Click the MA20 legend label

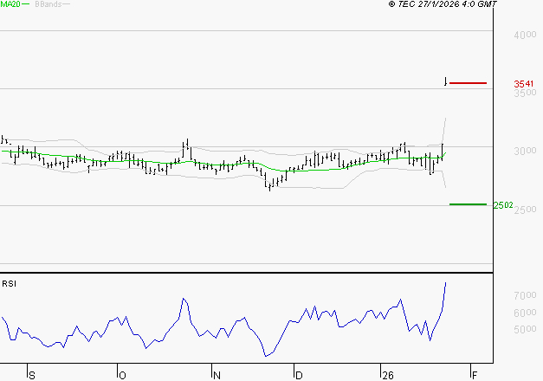(10, 4)
